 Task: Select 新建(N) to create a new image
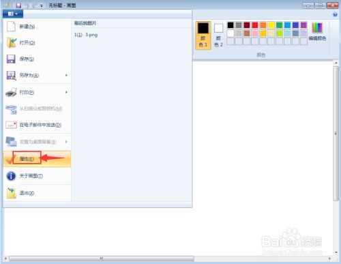37,27
